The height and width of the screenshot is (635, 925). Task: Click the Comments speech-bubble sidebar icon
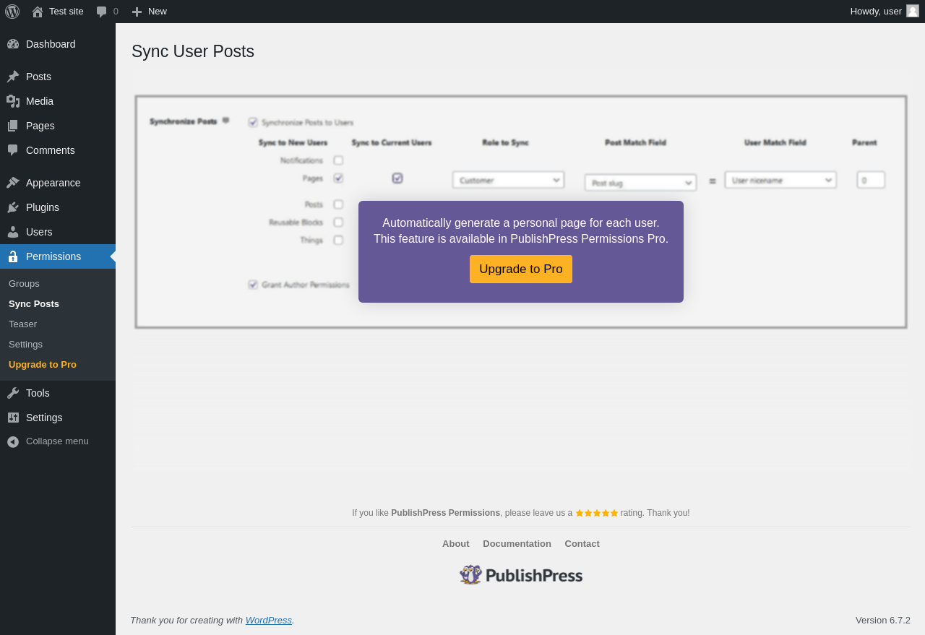[x=13, y=150]
